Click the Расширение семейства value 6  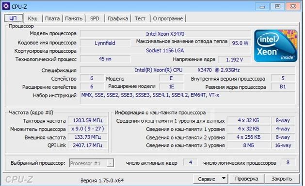(x=92, y=86)
